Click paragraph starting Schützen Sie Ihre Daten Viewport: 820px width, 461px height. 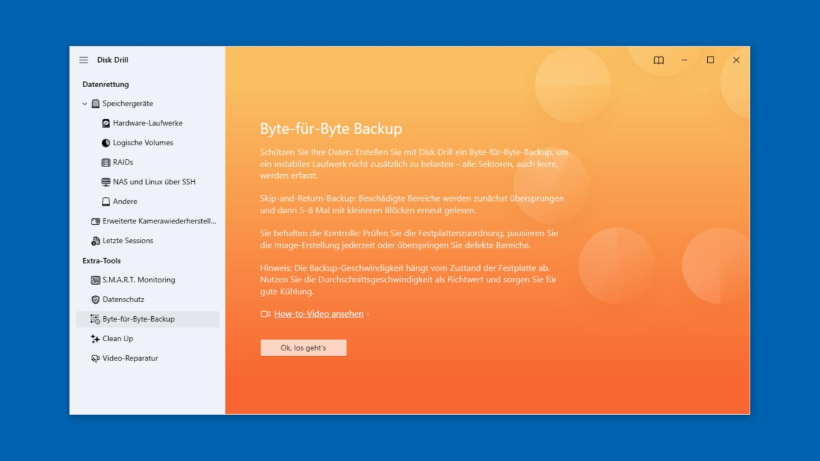414,164
